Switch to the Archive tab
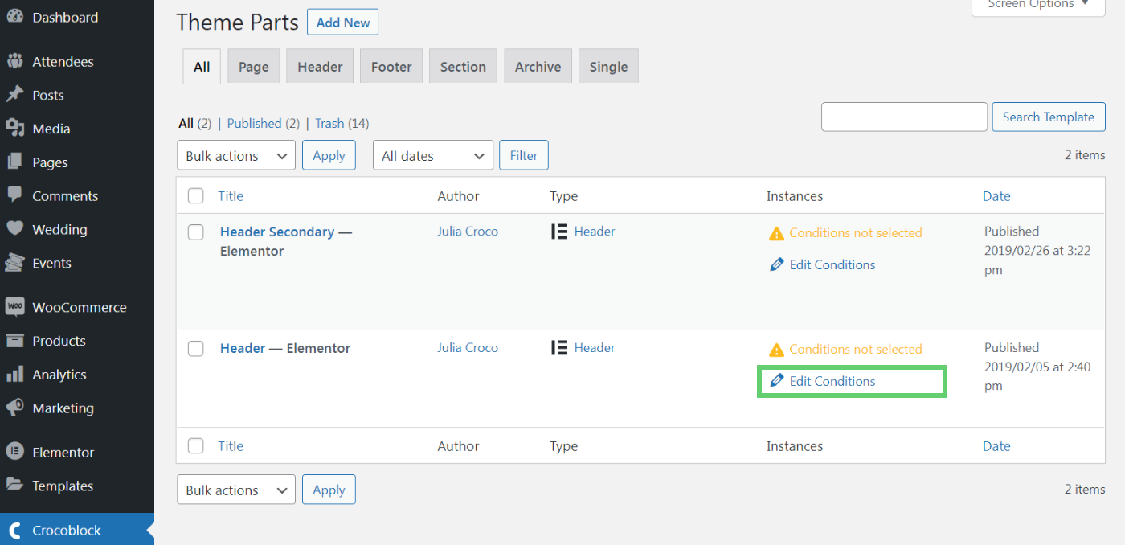The height and width of the screenshot is (545, 1125). coord(538,67)
